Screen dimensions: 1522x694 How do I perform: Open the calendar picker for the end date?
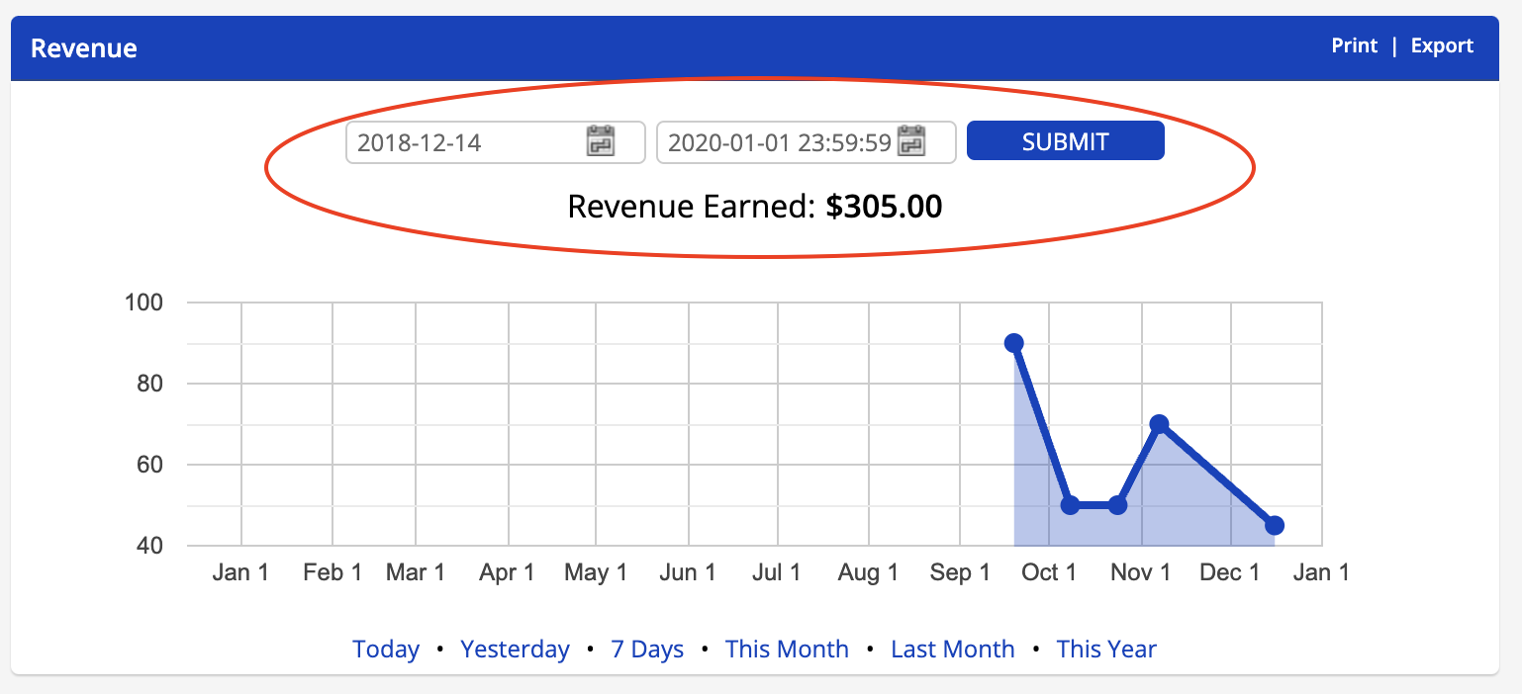pyautogui.click(x=910, y=141)
